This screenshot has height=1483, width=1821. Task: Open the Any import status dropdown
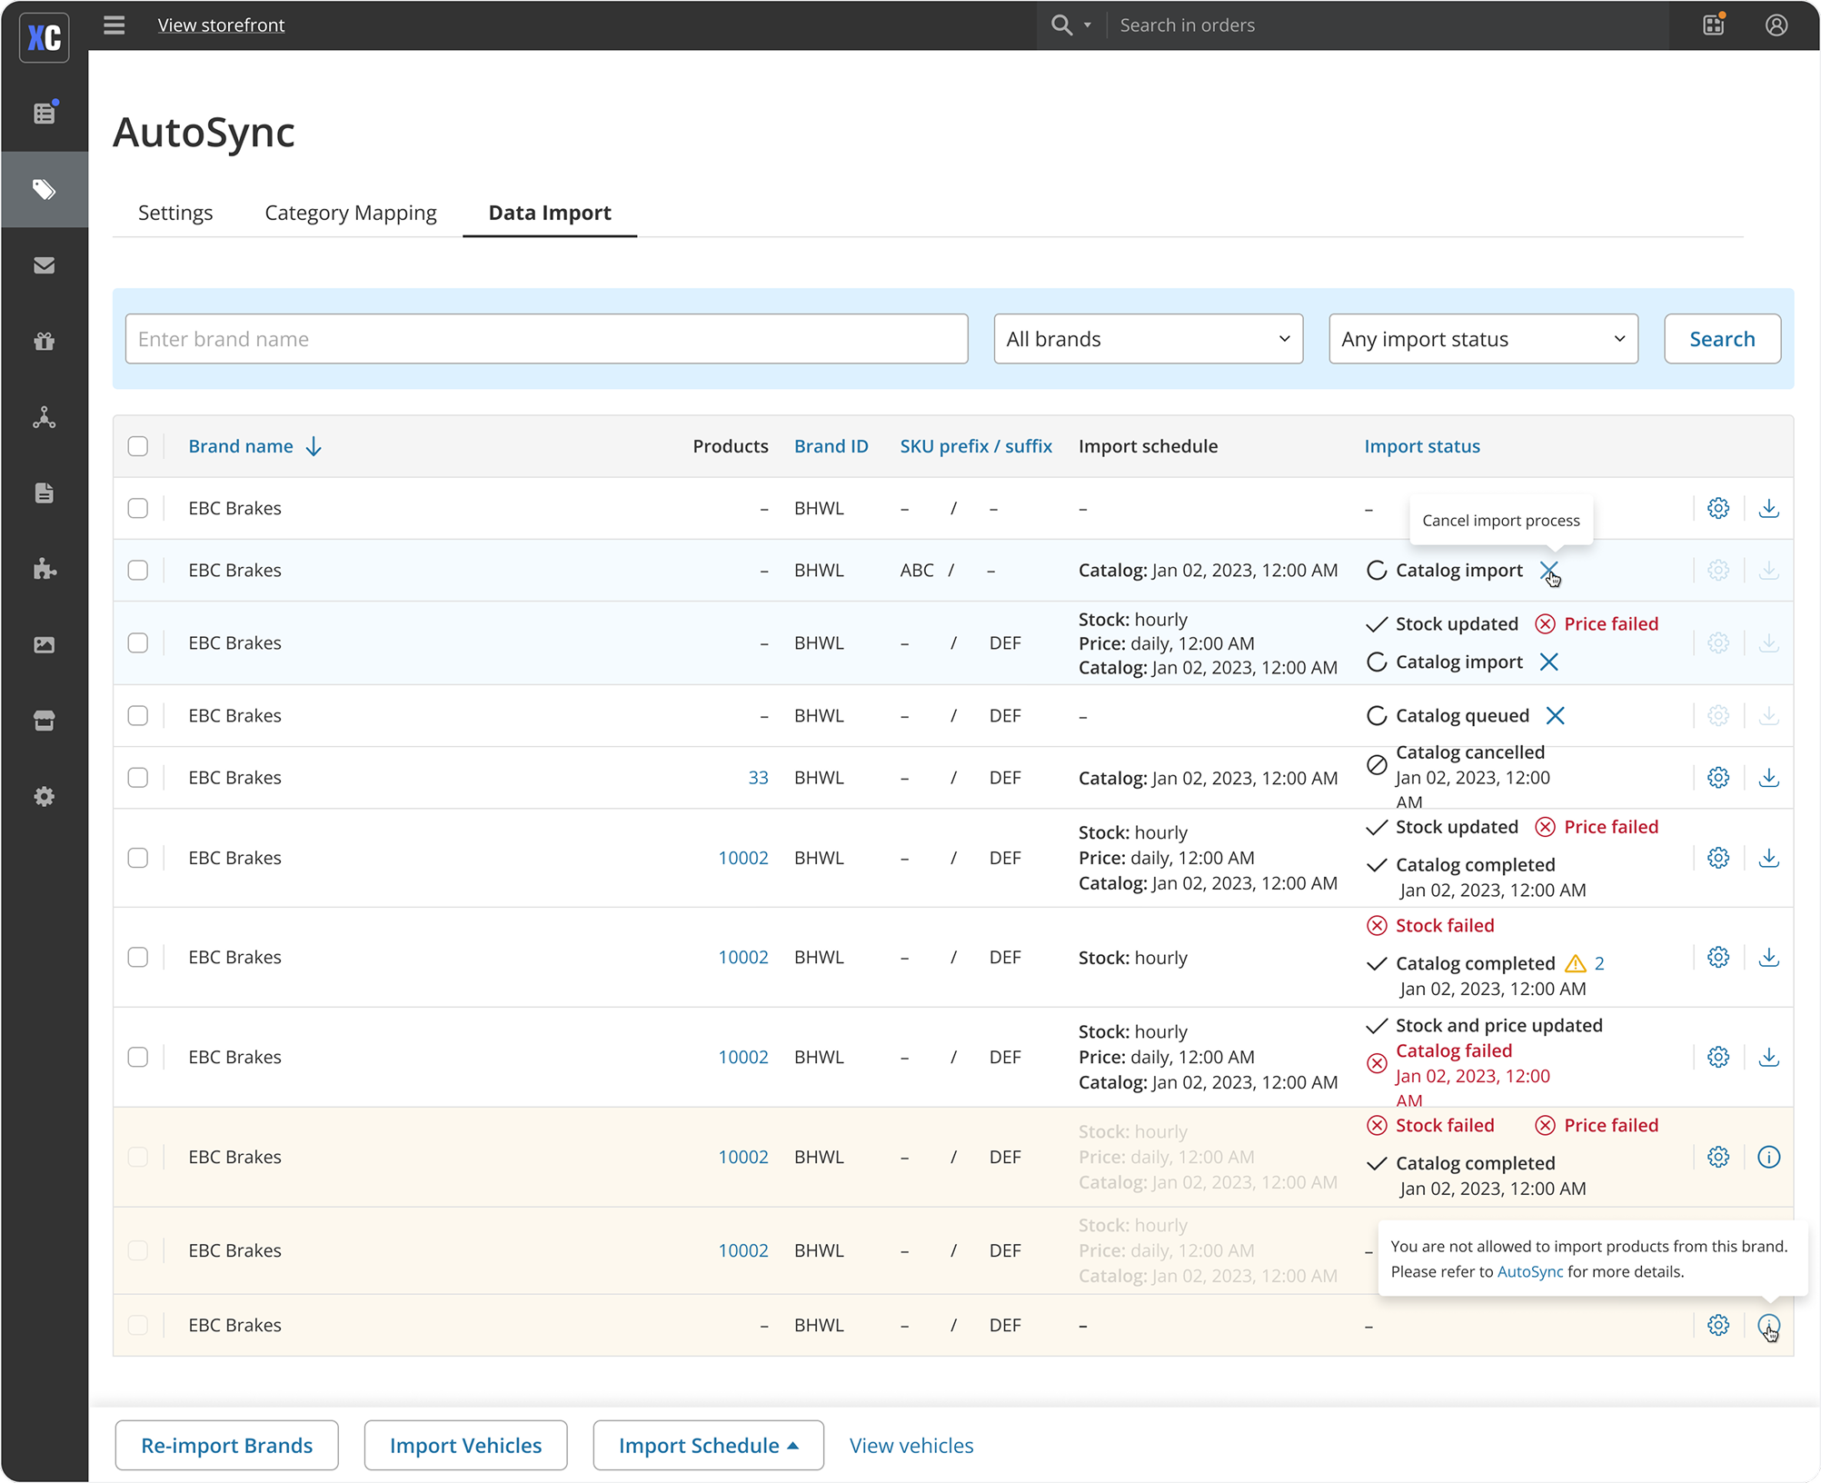pyautogui.click(x=1481, y=338)
